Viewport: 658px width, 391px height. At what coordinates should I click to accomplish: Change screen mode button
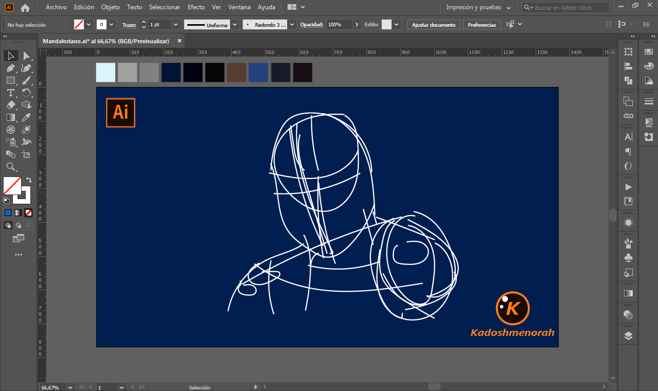pyautogui.click(x=19, y=238)
